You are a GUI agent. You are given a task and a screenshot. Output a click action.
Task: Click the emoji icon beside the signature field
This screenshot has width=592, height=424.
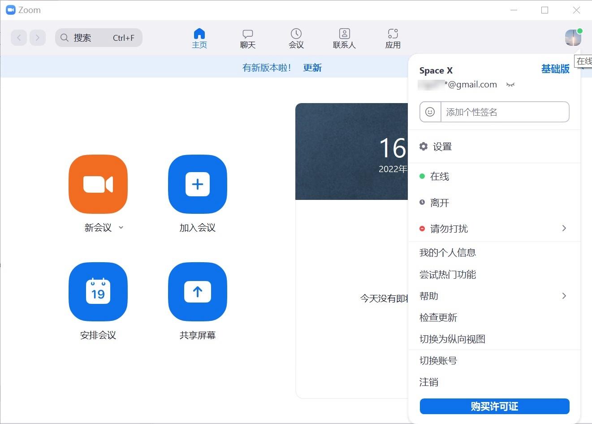(430, 112)
